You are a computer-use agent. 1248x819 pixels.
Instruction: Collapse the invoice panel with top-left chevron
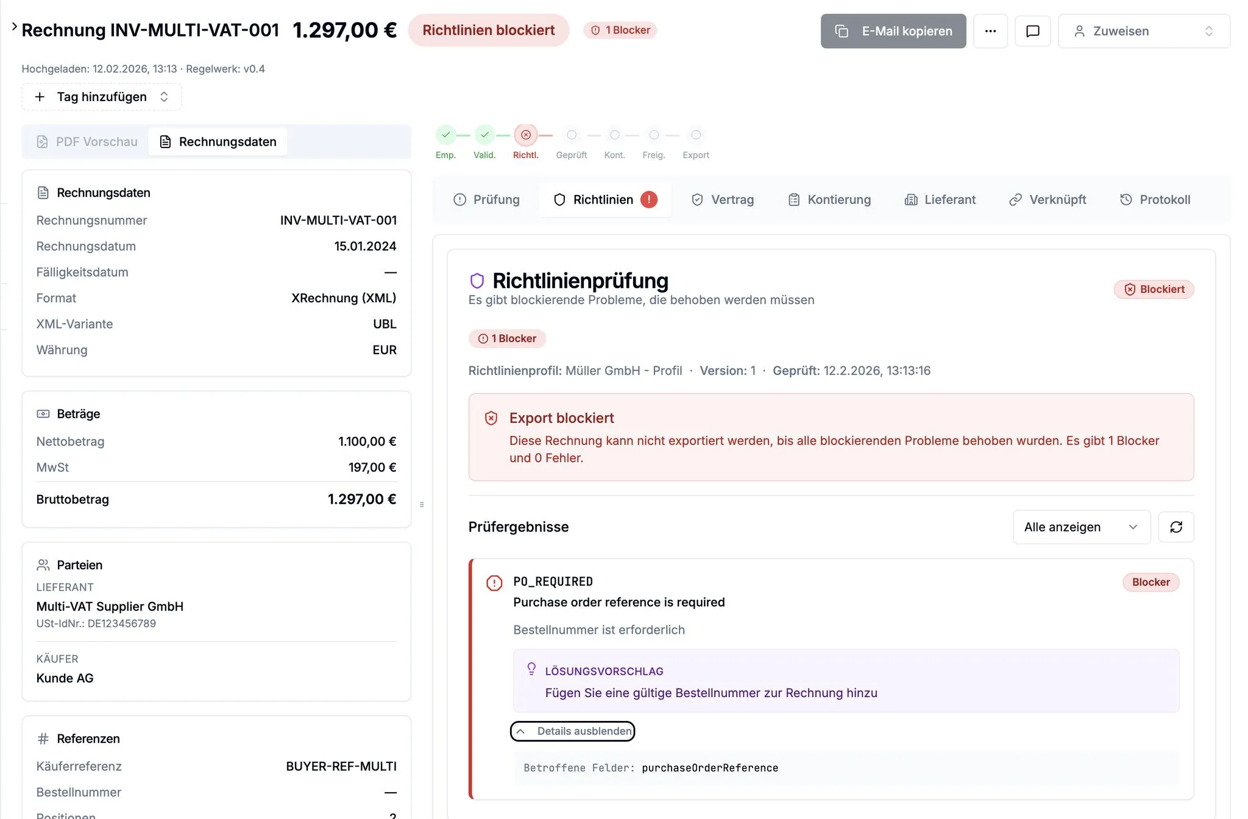point(14,27)
